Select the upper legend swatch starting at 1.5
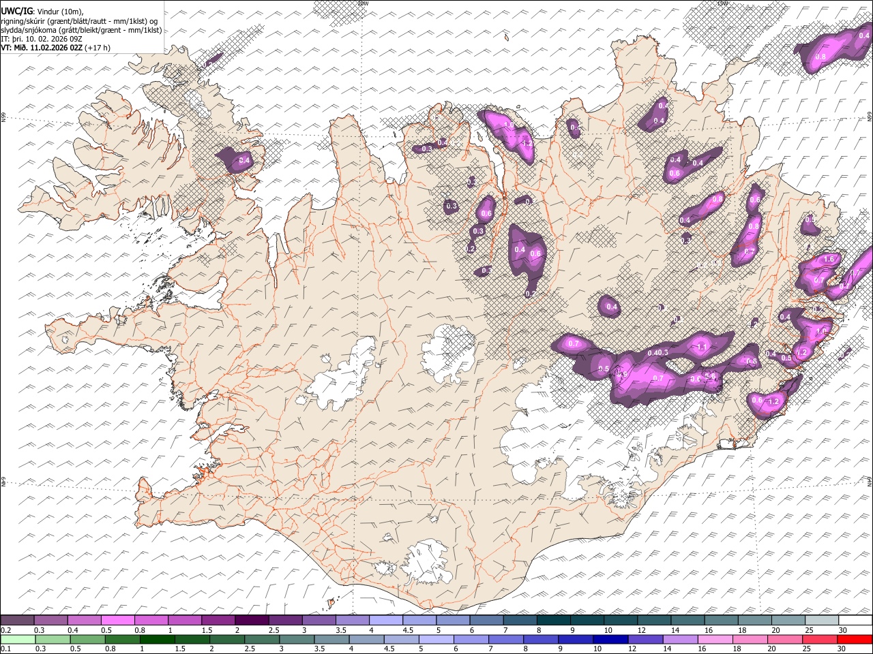The width and height of the screenshot is (873, 654). [x=218, y=620]
